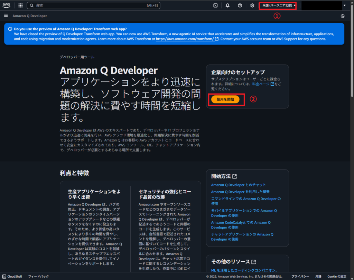
Task: Open the hamburger side navigation menu
Action: (x=6, y=16)
